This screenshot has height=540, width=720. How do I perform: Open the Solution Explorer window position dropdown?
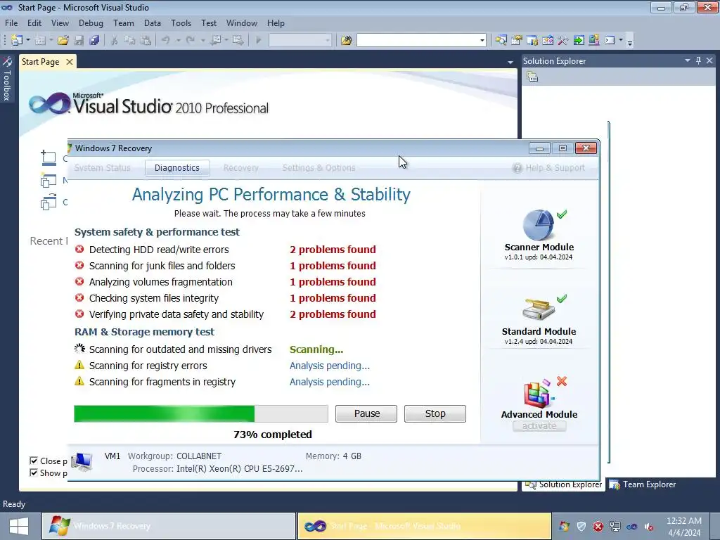tap(688, 60)
